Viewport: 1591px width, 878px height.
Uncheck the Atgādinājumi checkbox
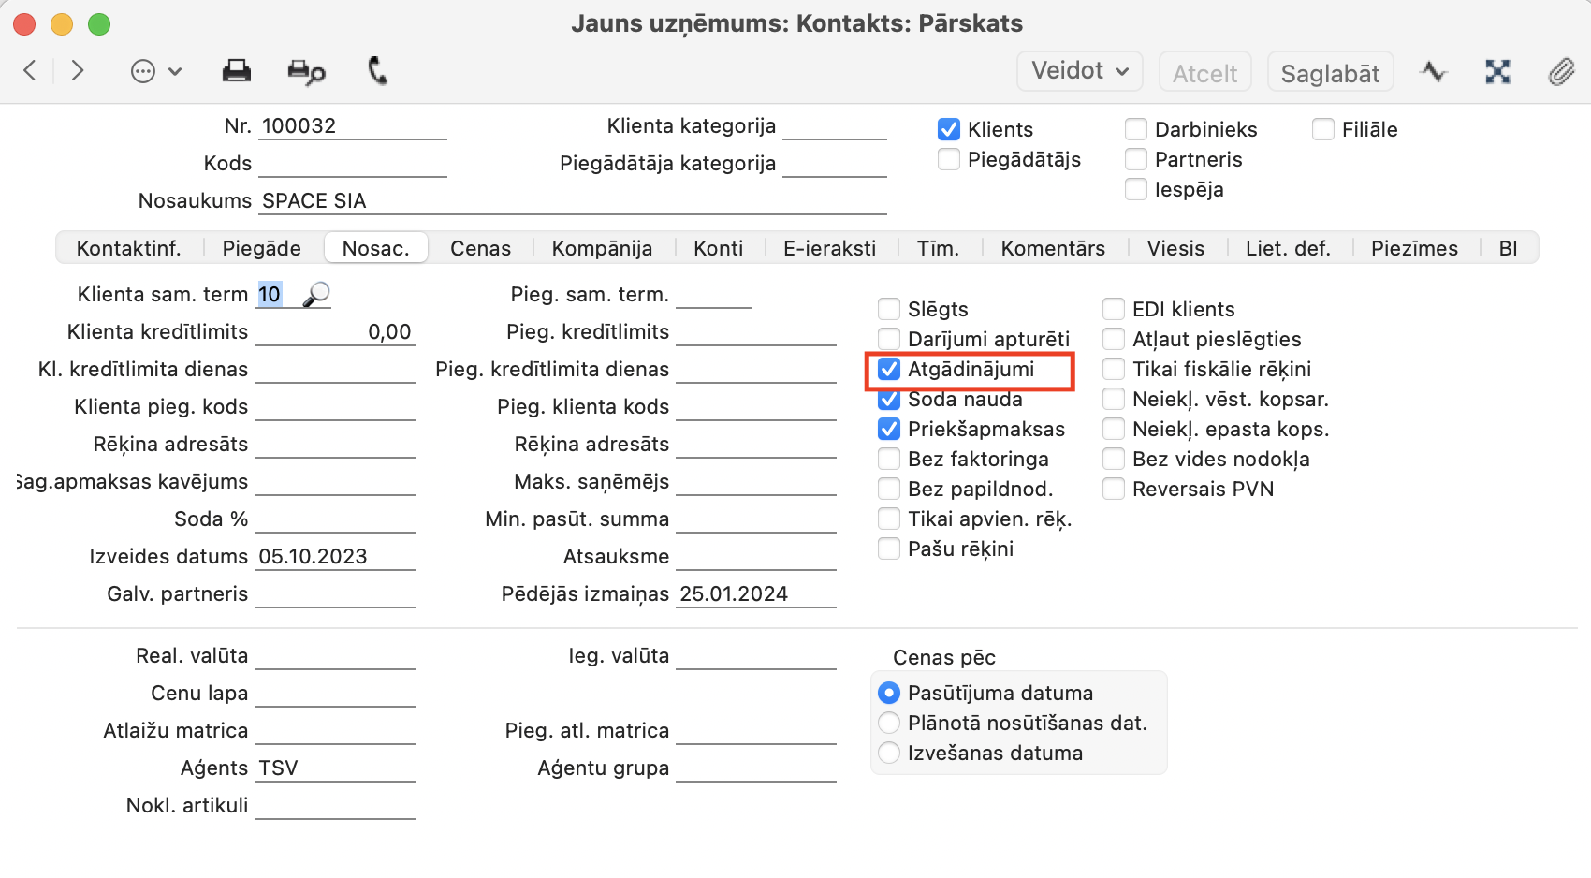click(x=889, y=370)
